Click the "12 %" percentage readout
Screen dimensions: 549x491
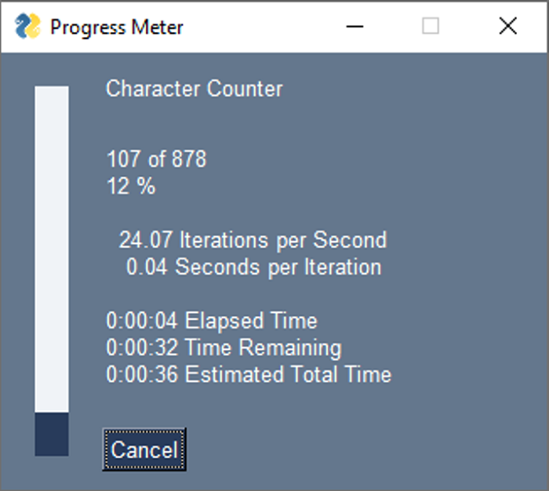pyautogui.click(x=131, y=187)
